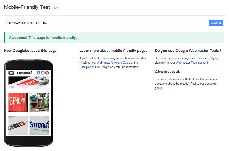The height and width of the screenshot is (151, 229).
Task: Click 'How Googlebot sees this page' heading
Action: coord(30,51)
